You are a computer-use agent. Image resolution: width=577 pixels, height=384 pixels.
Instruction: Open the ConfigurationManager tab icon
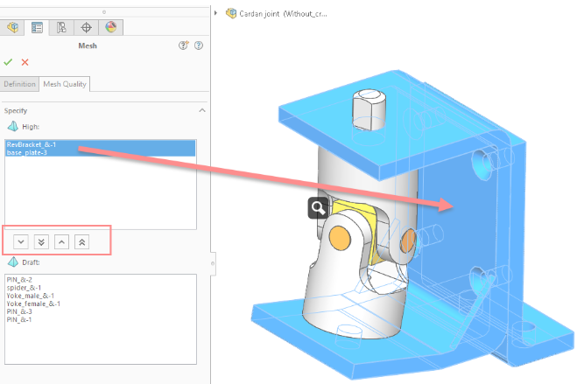(x=62, y=27)
